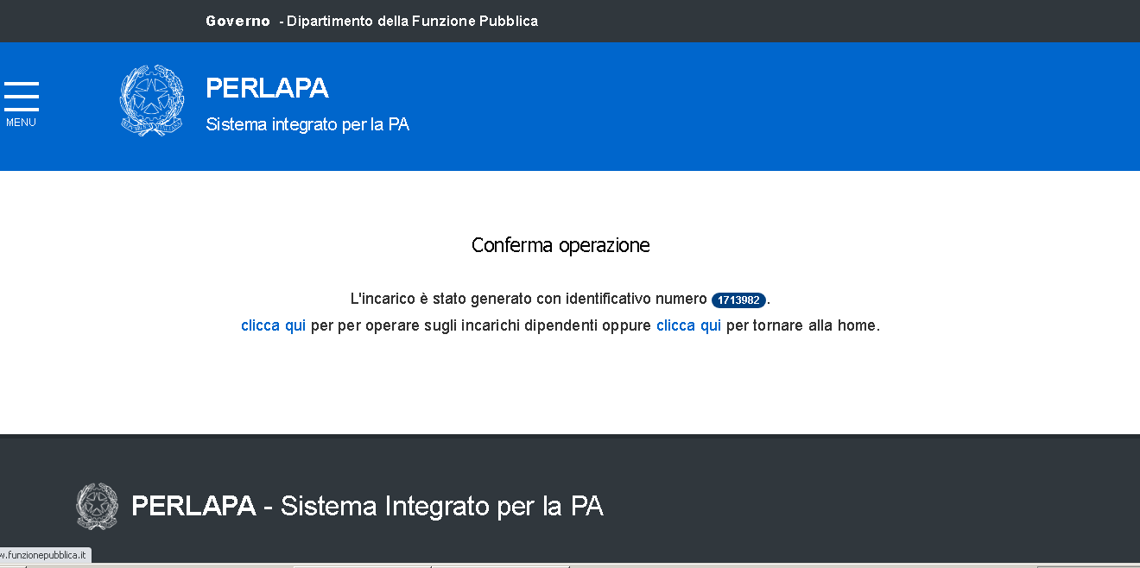Viewport: 1140px width, 568px height.
Task: Click the identifier badge 1713982
Action: click(x=738, y=300)
